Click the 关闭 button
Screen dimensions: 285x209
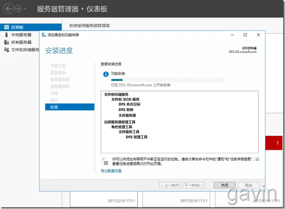(x=224, y=185)
